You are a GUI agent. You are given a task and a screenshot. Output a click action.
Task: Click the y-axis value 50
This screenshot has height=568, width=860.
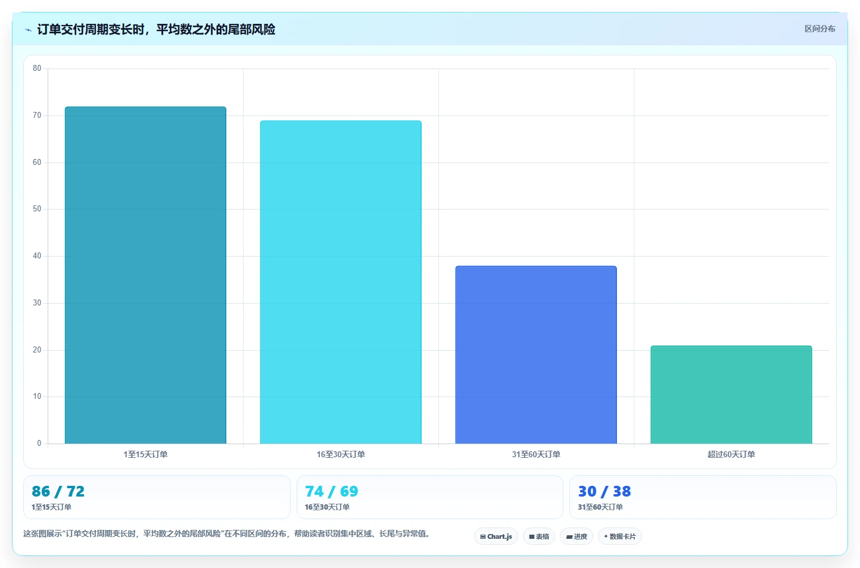(x=37, y=209)
